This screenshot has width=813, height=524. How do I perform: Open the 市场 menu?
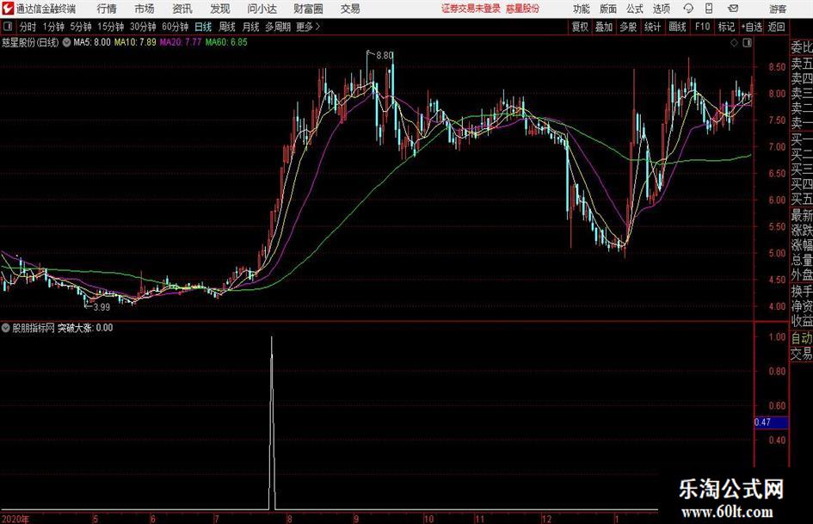tap(145, 9)
